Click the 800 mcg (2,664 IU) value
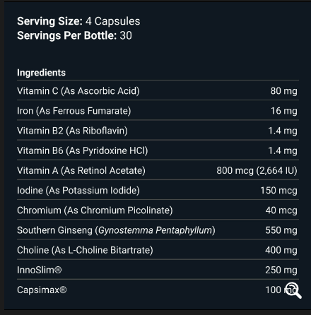Screen dimensions: 311x315 [257, 170]
